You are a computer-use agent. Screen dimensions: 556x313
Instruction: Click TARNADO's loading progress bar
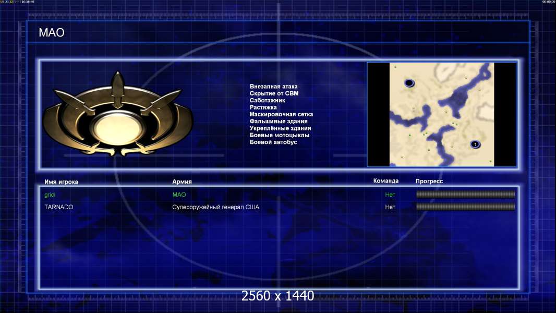(465, 207)
